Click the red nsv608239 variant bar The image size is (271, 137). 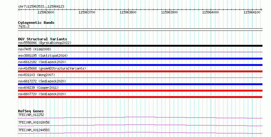140,91
